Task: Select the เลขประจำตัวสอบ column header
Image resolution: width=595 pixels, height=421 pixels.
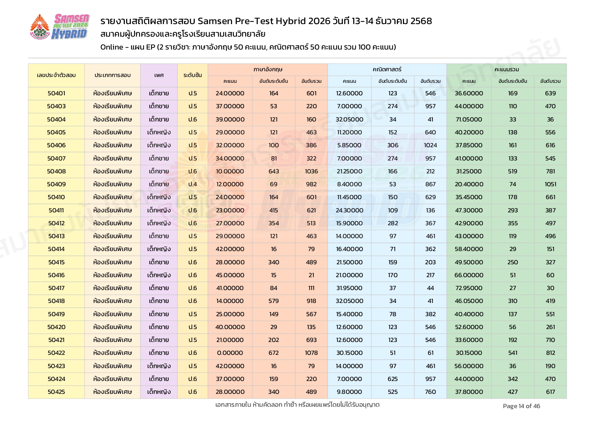Action: click(x=56, y=75)
